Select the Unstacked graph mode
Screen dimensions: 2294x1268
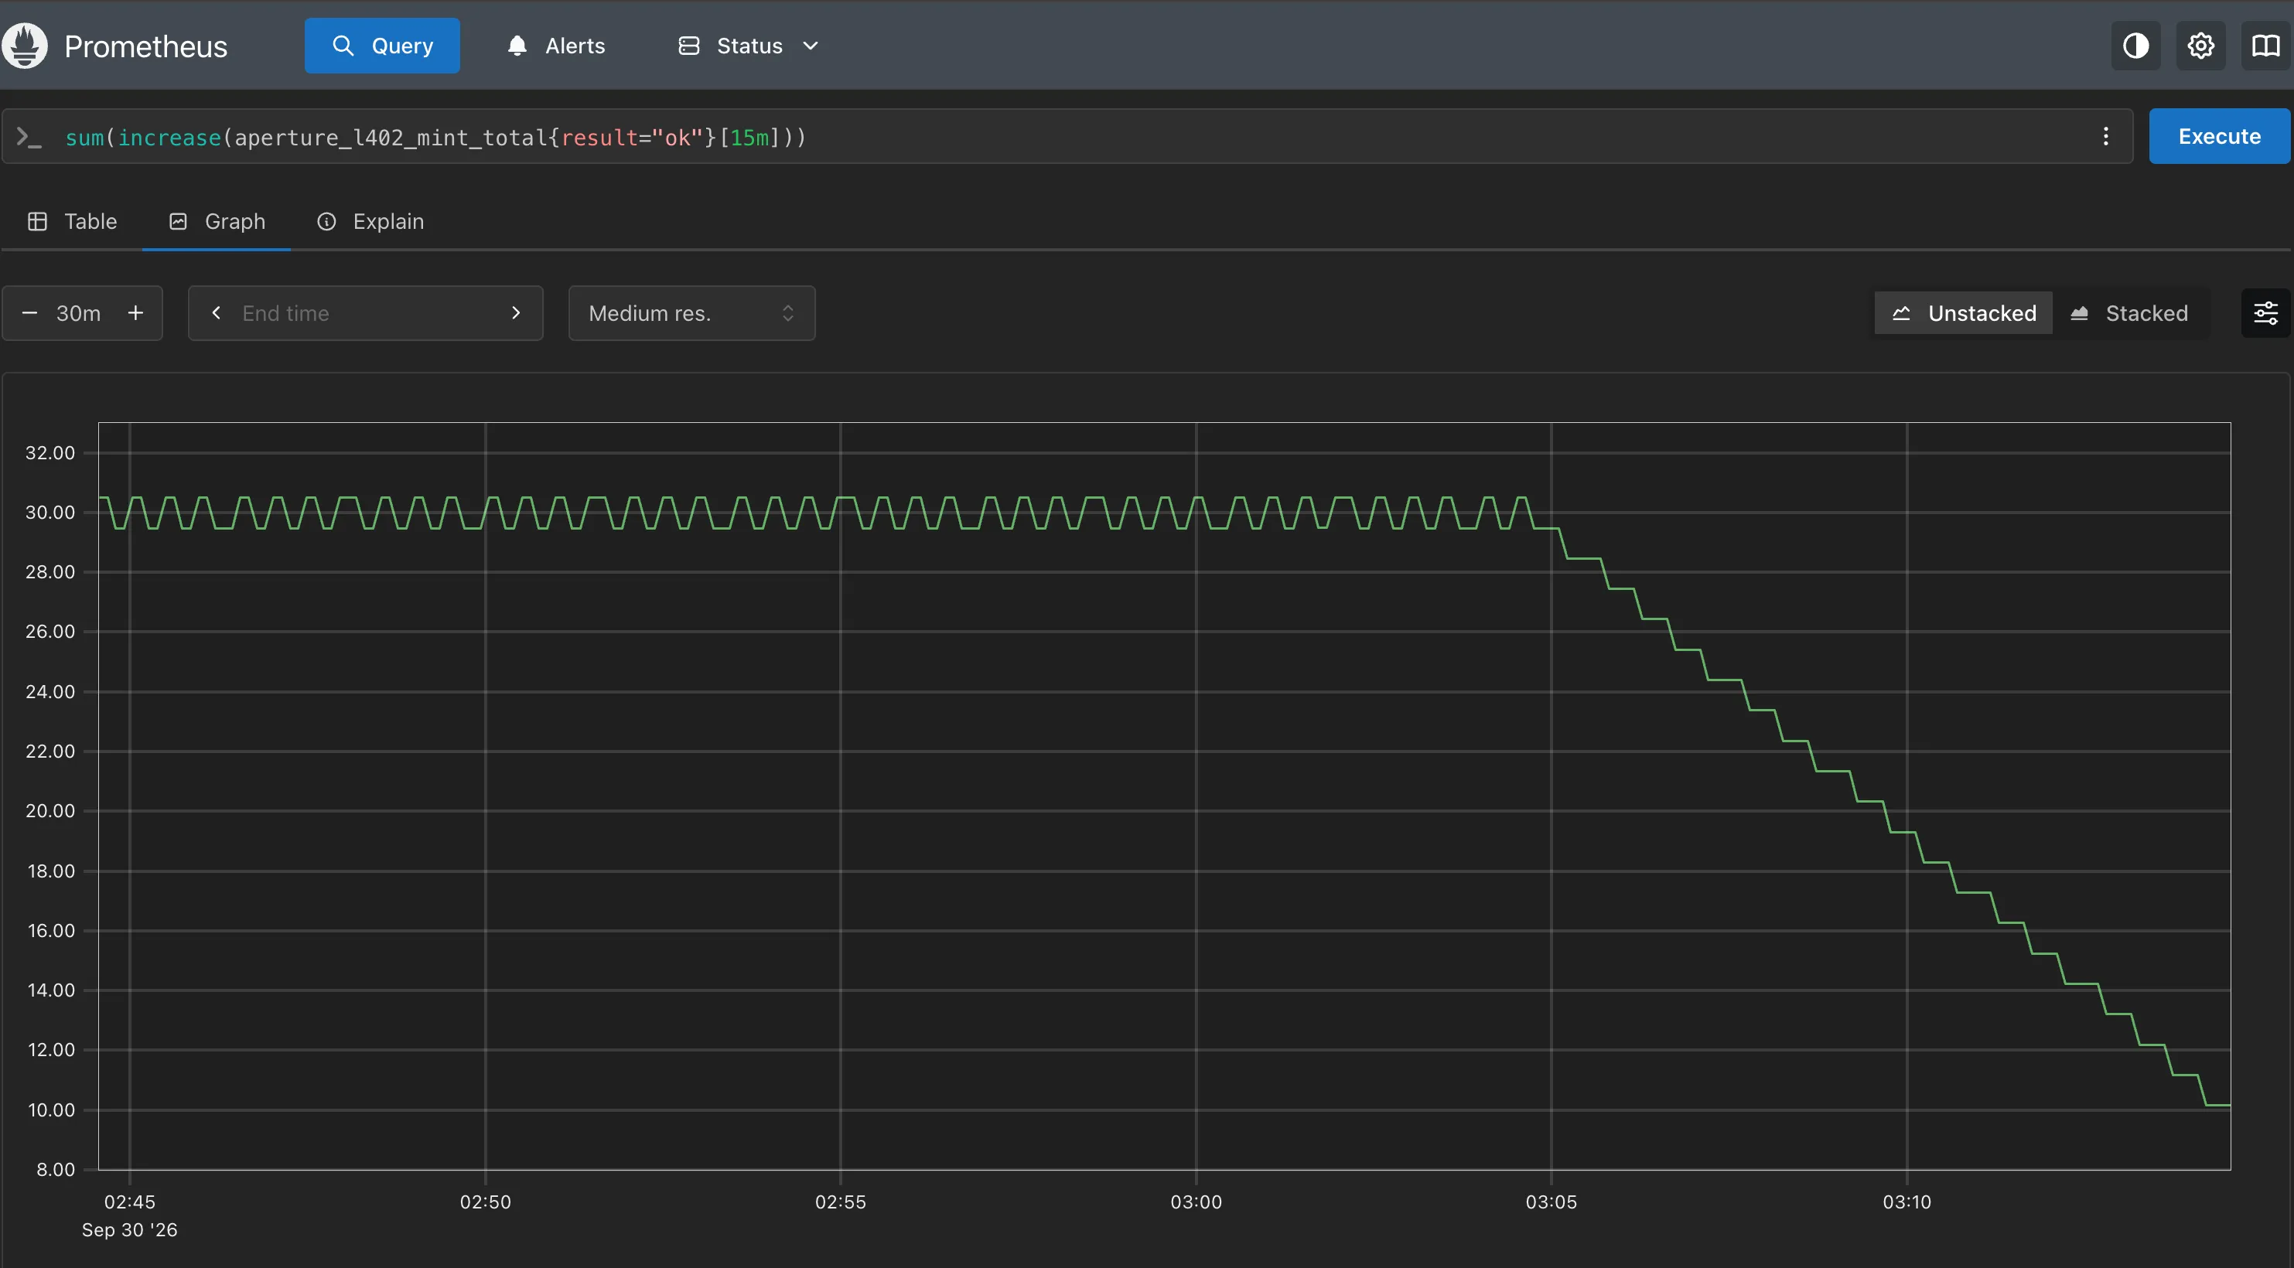click(x=1963, y=312)
